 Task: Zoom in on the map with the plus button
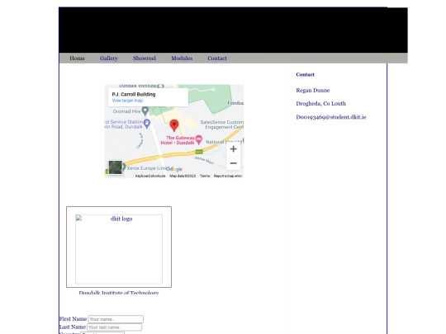233,148
